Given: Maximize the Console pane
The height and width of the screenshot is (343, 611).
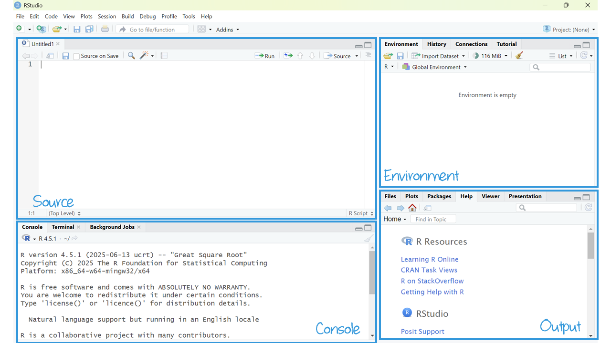Looking at the screenshot, I should click(368, 228).
